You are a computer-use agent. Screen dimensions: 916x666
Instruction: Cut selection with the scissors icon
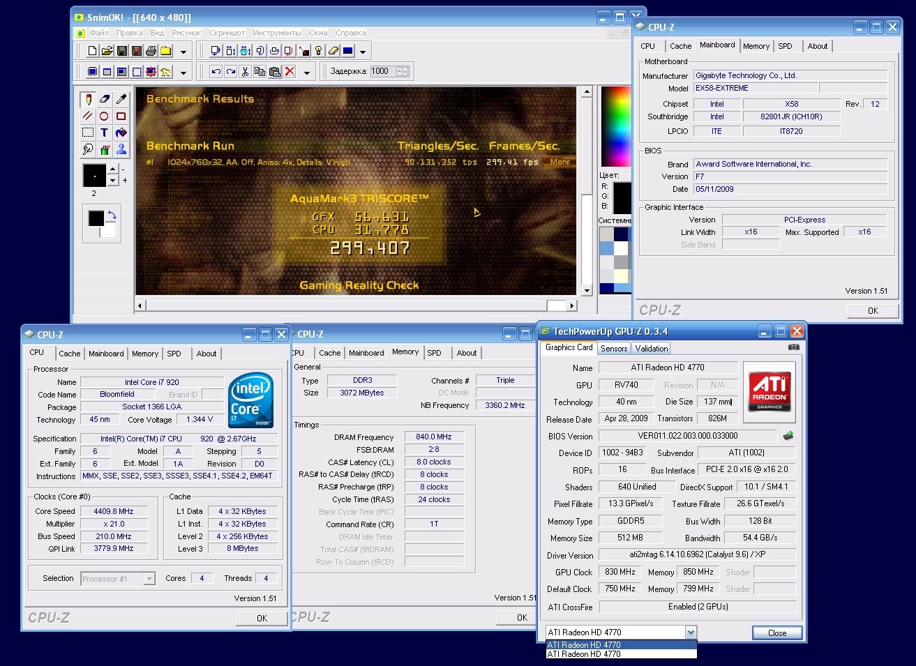tap(245, 71)
